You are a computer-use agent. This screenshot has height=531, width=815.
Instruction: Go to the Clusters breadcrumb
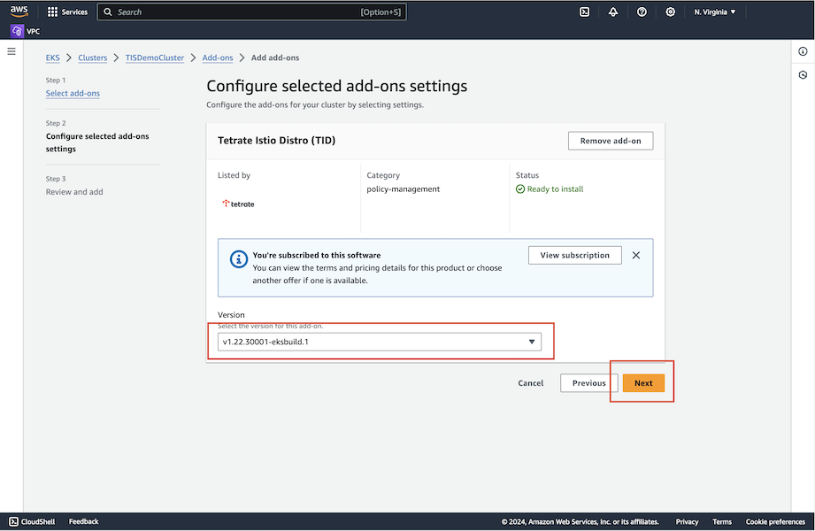point(93,58)
